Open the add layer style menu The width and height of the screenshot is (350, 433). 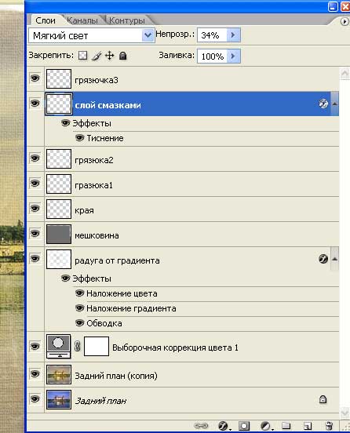pos(223,425)
